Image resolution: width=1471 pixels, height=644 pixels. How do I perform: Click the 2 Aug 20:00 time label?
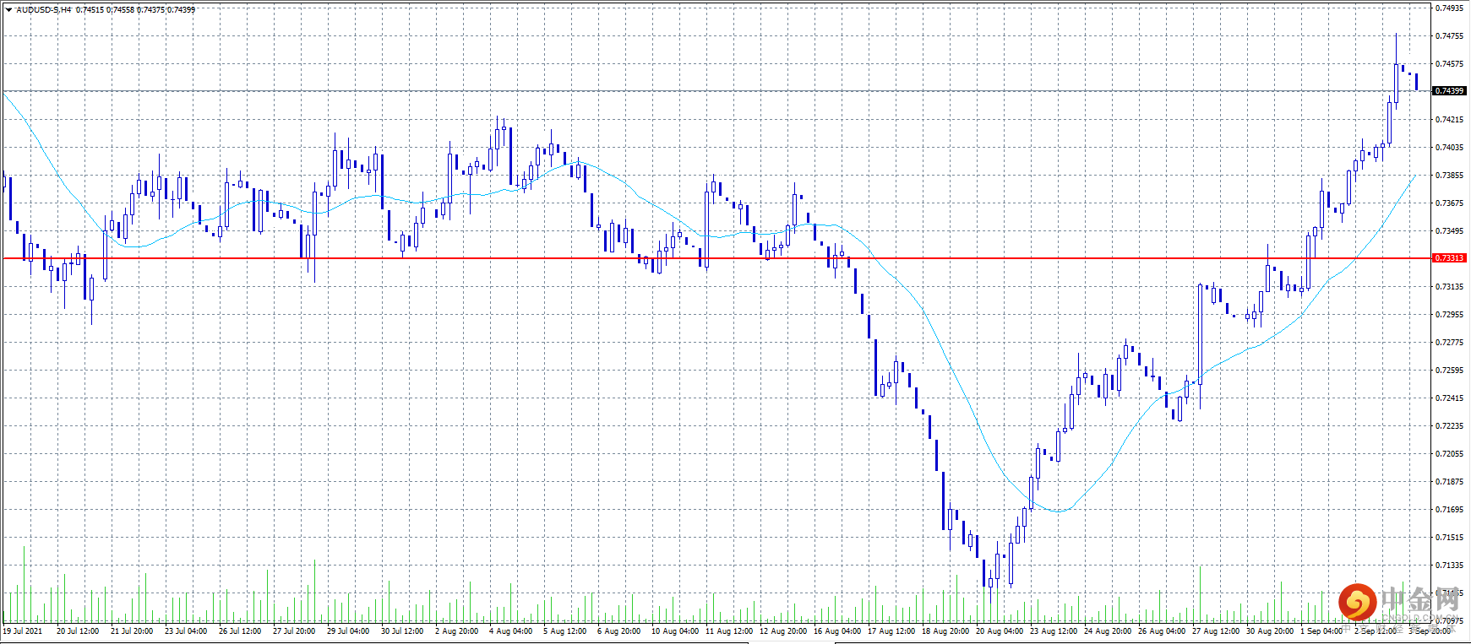click(456, 631)
